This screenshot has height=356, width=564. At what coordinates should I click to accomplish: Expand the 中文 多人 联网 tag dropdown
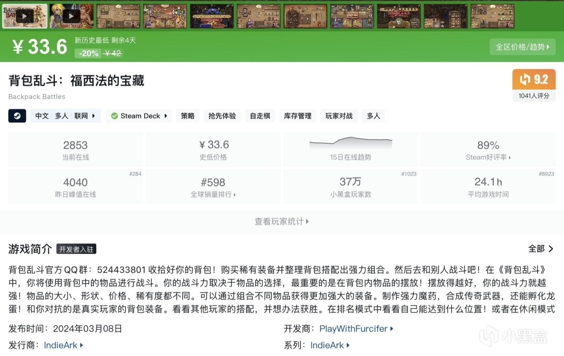coord(66,116)
